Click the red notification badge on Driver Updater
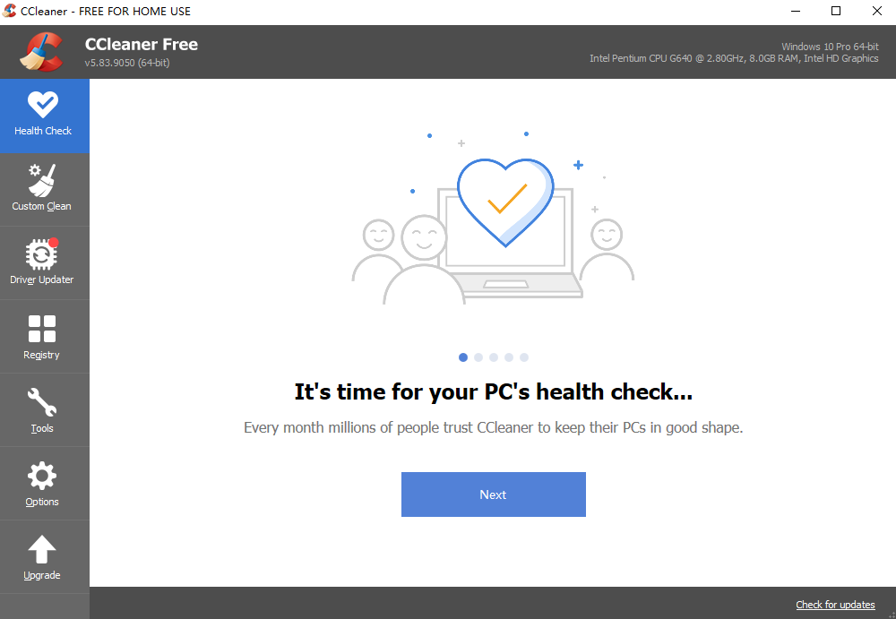Screen dimensions: 896x619 click(54, 243)
